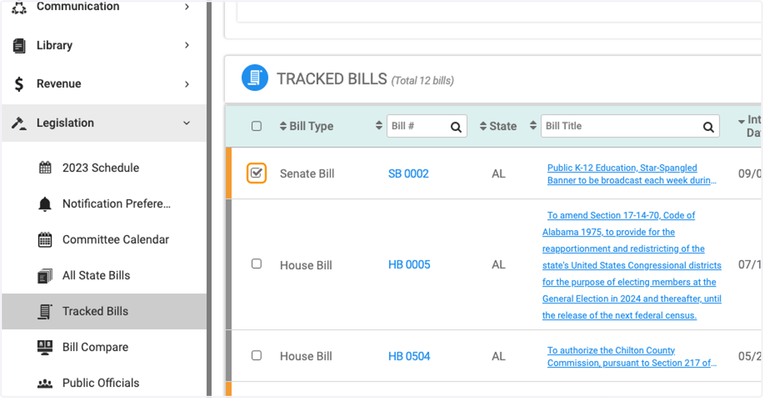The width and height of the screenshot is (763, 398).
Task: Click the Bill # search magnifier icon
Action: pos(456,127)
